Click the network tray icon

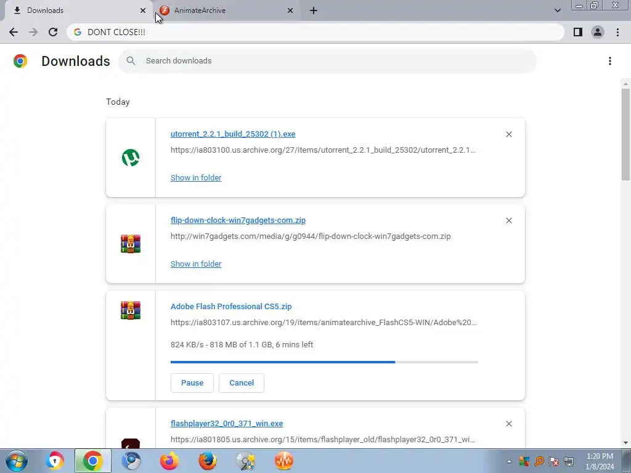pyautogui.click(x=569, y=461)
